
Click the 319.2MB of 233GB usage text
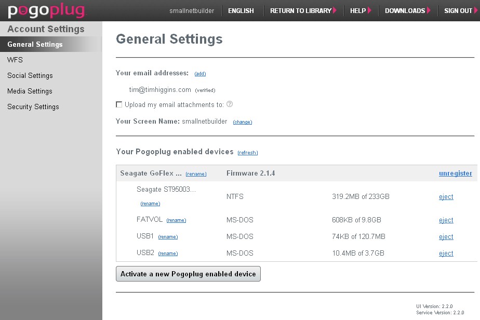pos(361,196)
